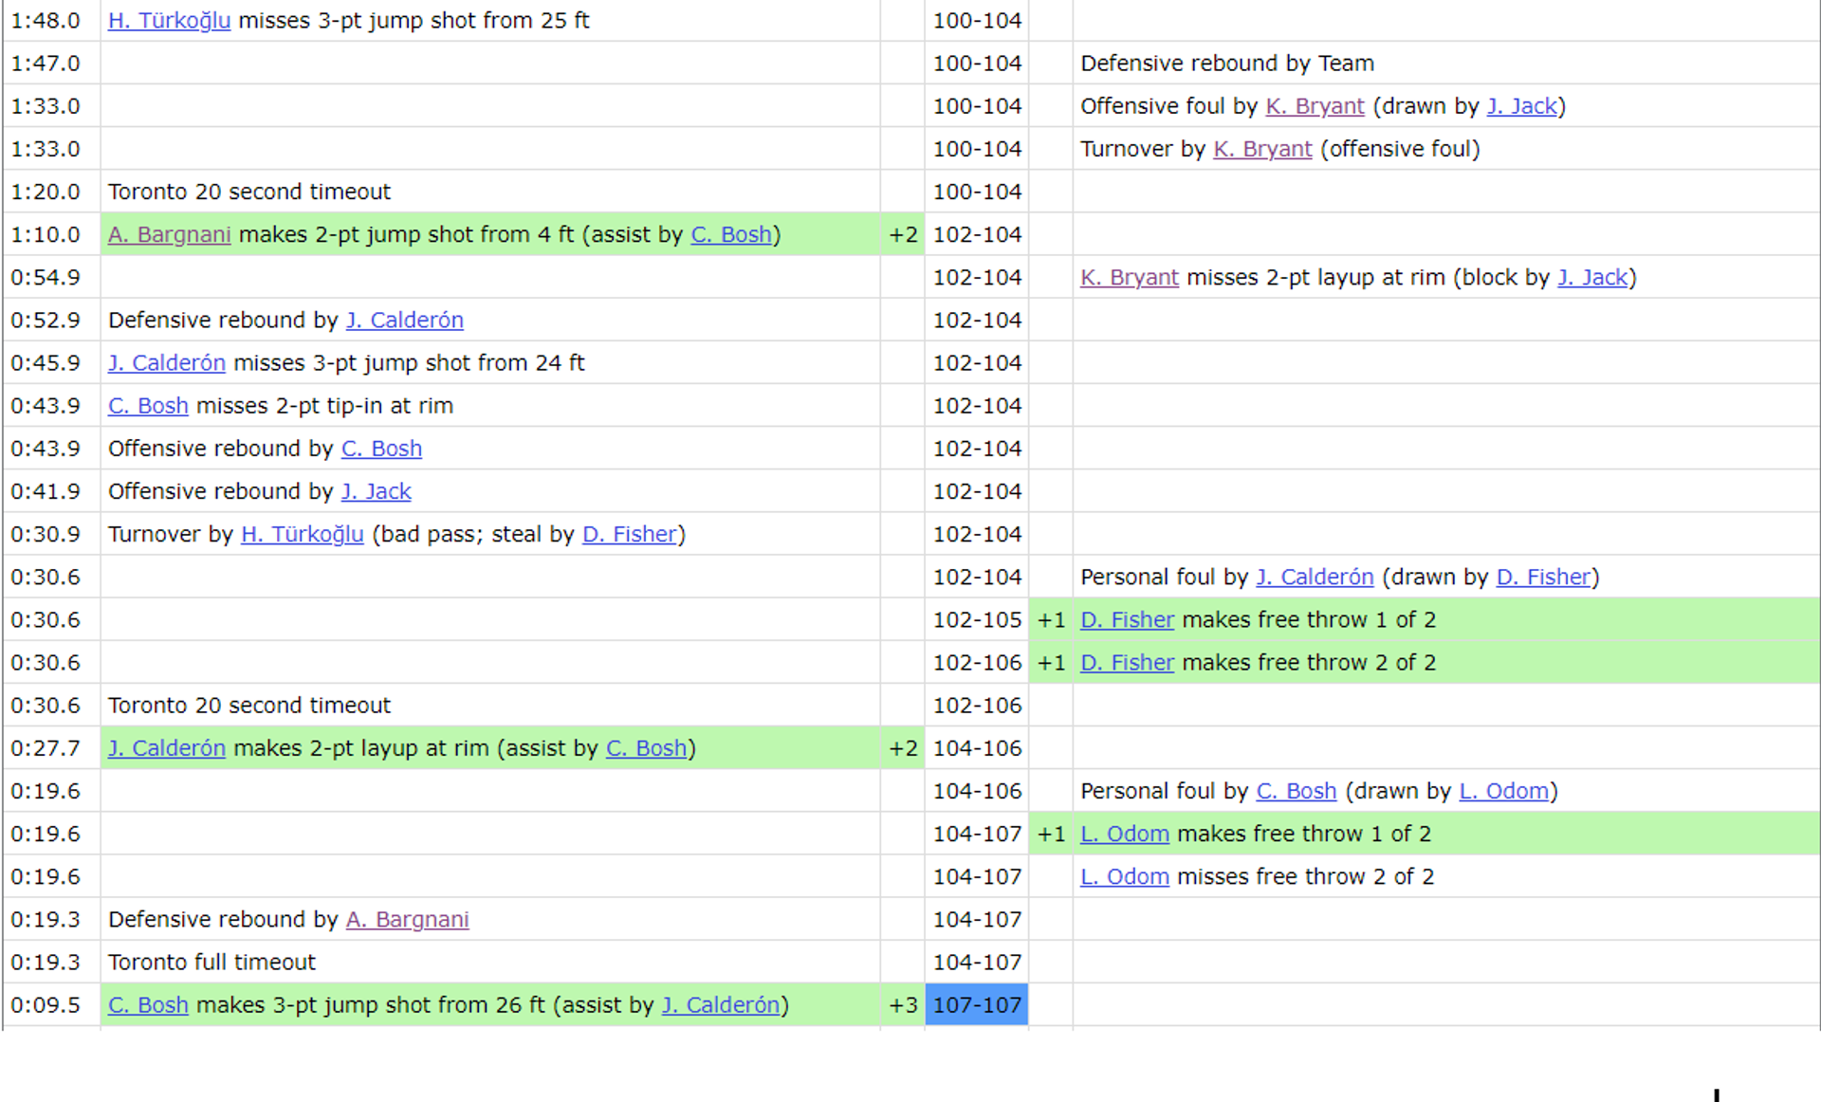
Task: Open C. Bosh link in missed tip-in row
Action: [148, 406]
